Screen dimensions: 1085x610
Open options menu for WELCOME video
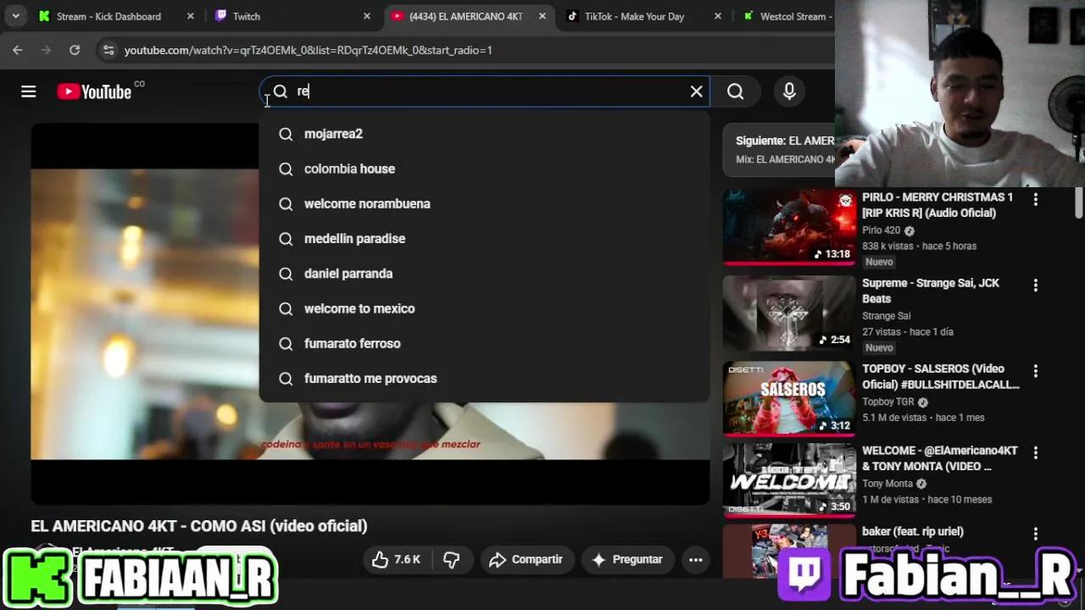tap(1035, 453)
